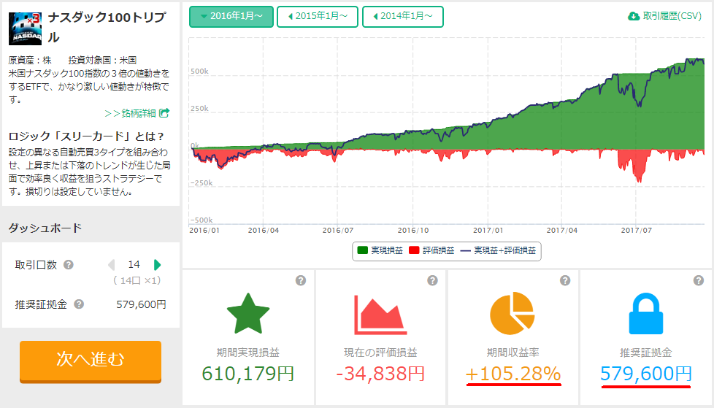Toggle the 実現益+評価損益 line legend entry
This screenshot has height=408, width=714.
point(499,250)
